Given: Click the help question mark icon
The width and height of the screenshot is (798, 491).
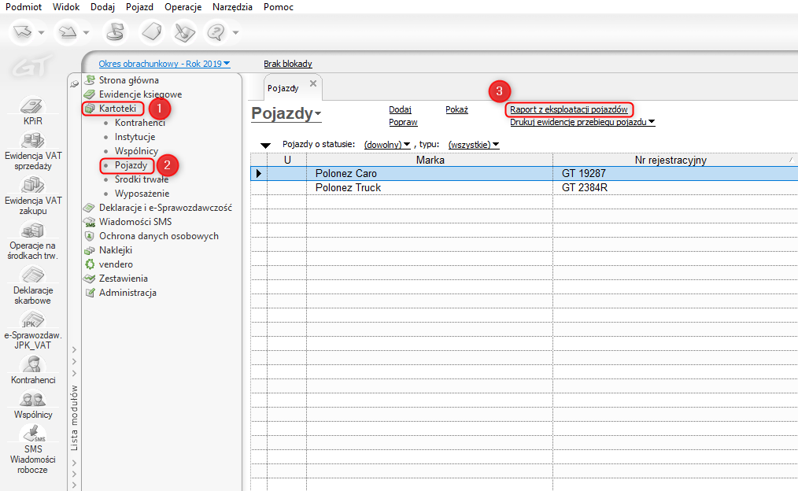Looking at the screenshot, I should 216,32.
